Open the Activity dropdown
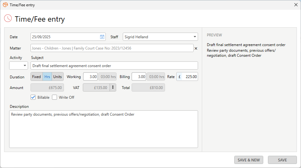The width and height of the screenshot is (301, 168). point(19,66)
